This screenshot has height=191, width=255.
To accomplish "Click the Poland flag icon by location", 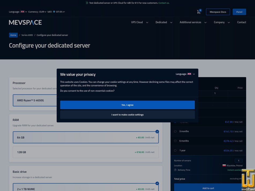I will coord(224,166).
